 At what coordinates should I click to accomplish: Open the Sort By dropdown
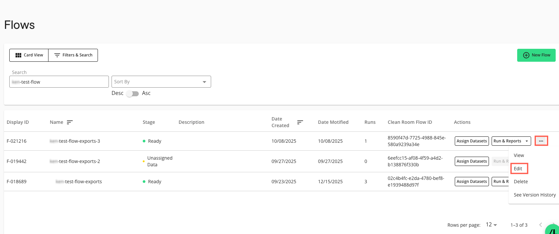click(x=161, y=82)
